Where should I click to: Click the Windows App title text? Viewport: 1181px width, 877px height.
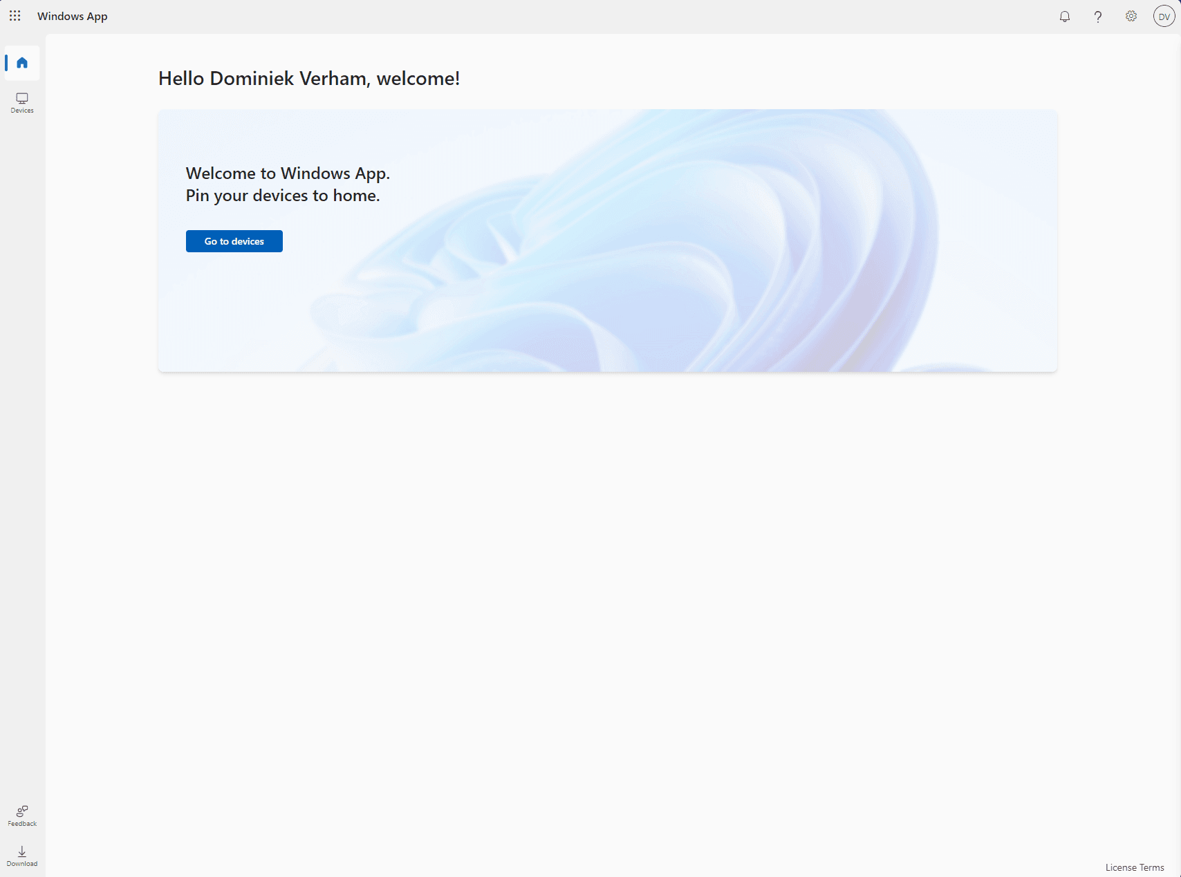(x=73, y=17)
